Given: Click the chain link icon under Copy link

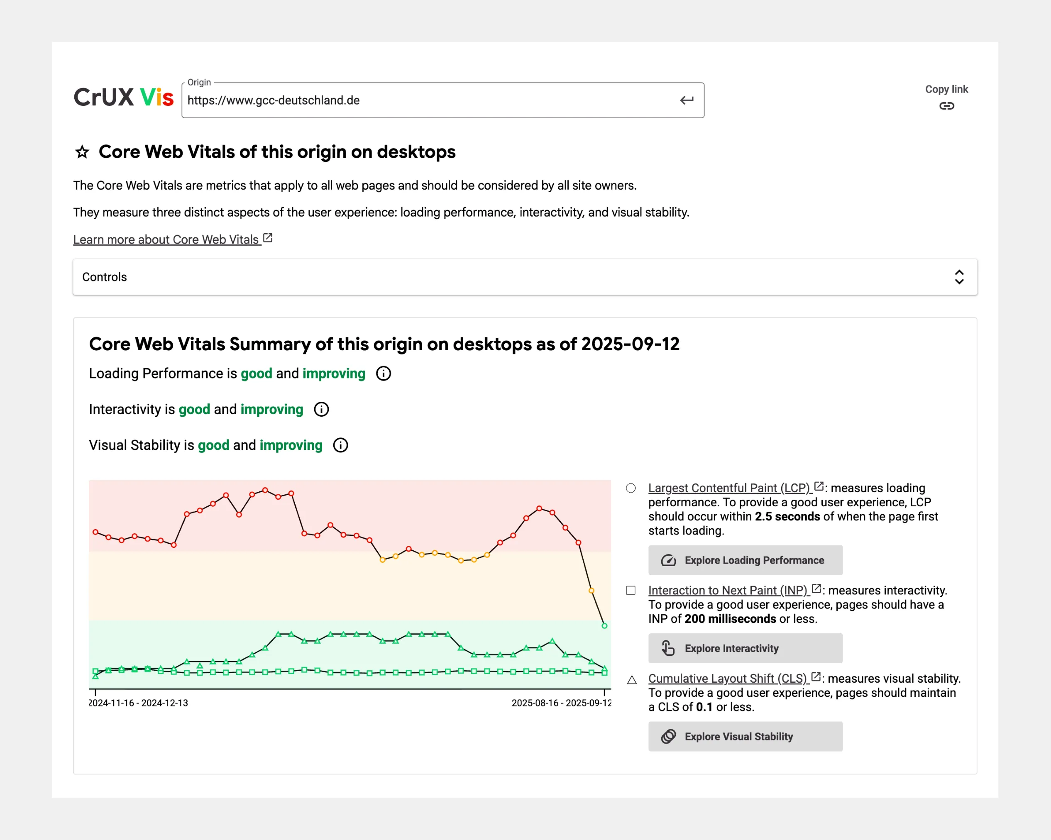Looking at the screenshot, I should click(x=946, y=106).
